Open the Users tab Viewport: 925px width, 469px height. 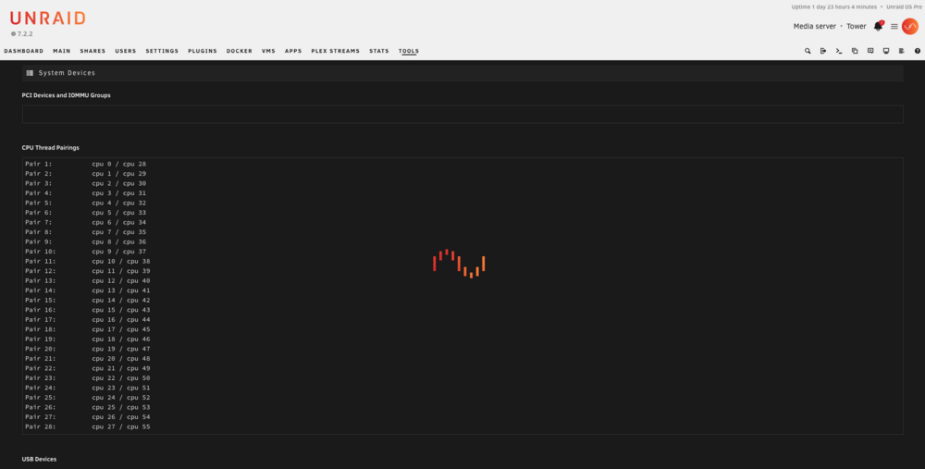tap(126, 51)
